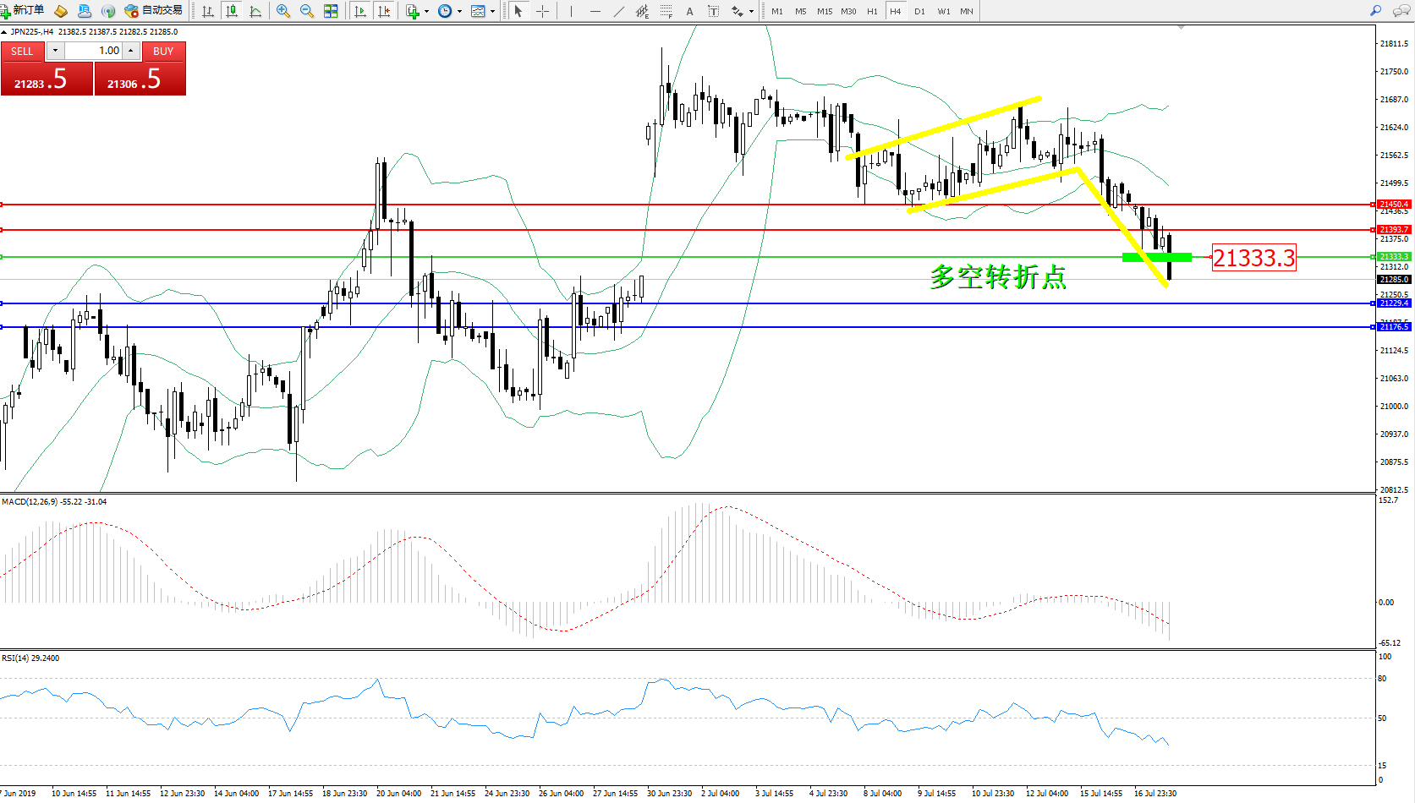Open the tile windows grid icon

[x=331, y=11]
